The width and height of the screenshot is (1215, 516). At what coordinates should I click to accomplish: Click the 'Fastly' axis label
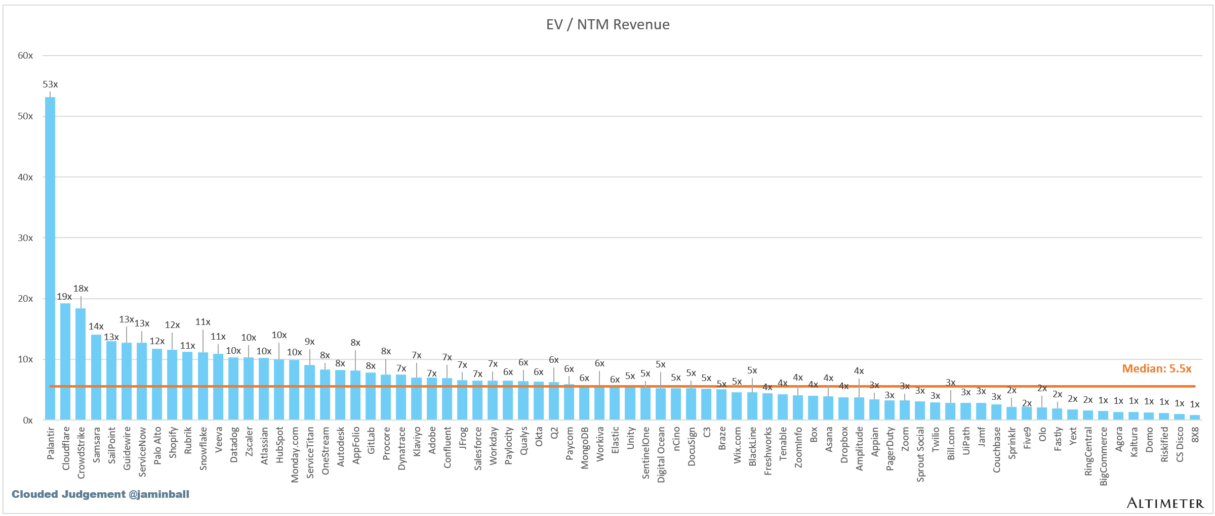[x=1058, y=439]
